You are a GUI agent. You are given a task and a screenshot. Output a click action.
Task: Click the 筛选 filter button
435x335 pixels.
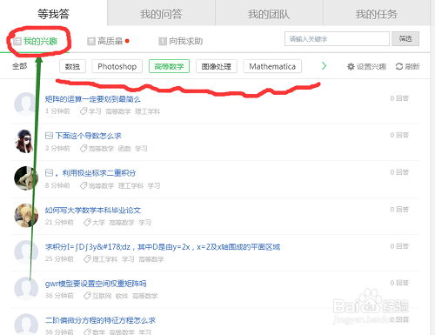click(x=405, y=39)
